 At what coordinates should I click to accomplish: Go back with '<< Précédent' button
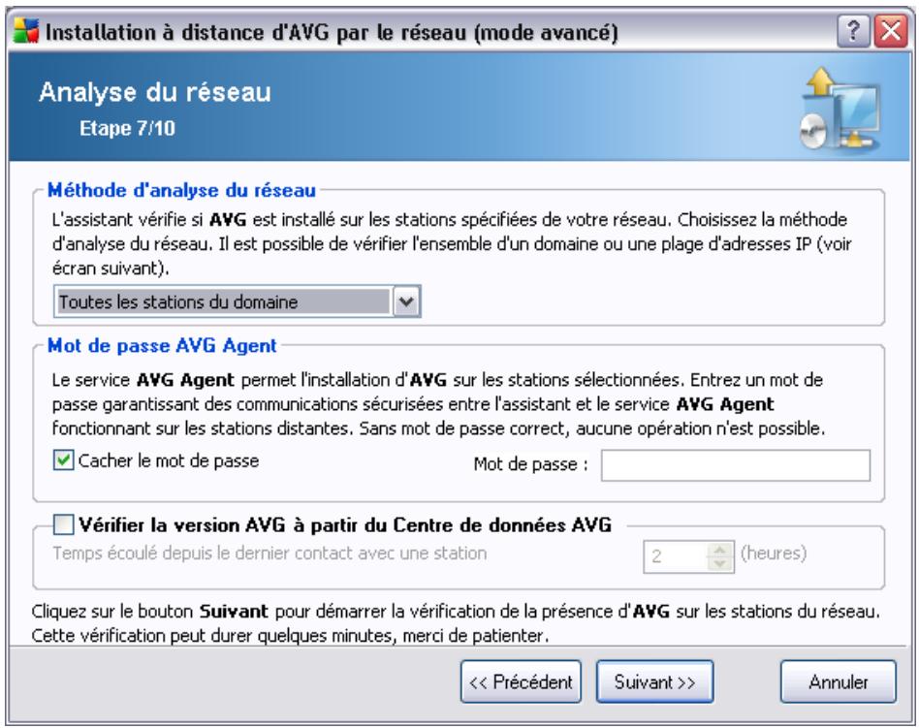(x=521, y=681)
